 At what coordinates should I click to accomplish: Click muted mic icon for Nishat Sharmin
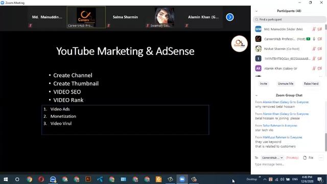click(314, 49)
